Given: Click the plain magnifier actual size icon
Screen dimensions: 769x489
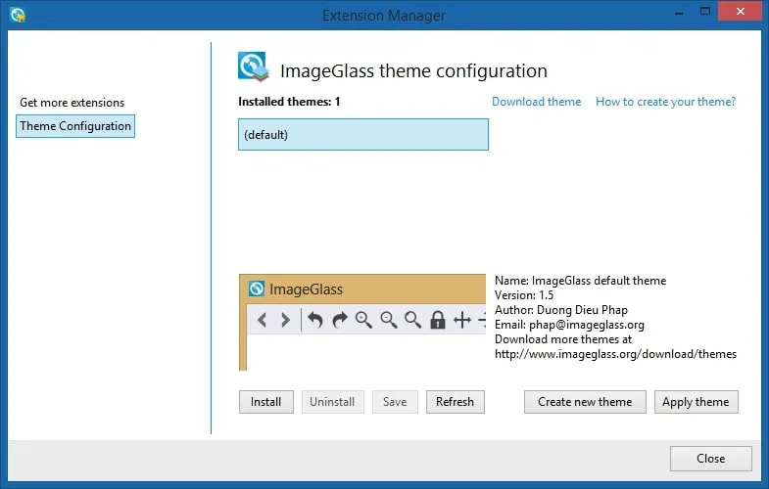Looking at the screenshot, I should [413, 320].
